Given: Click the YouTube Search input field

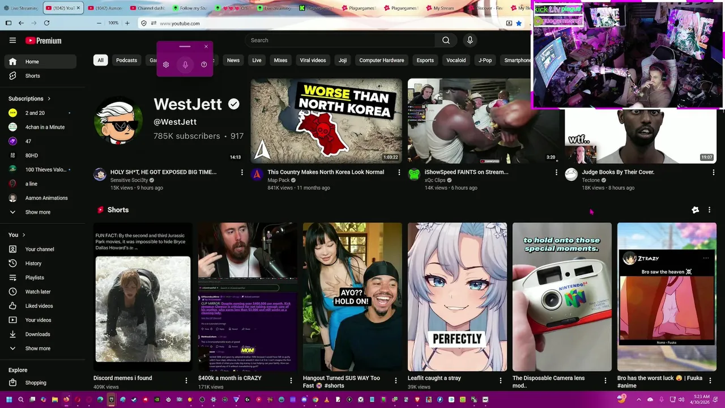Looking at the screenshot, I should [340, 40].
